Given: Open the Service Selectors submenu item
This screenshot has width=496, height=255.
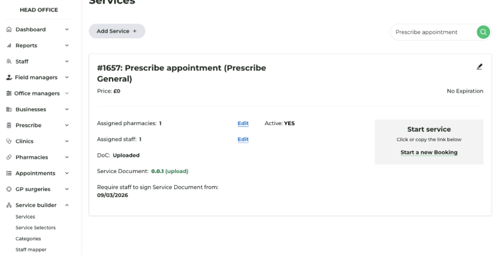Looking at the screenshot, I should [x=35, y=227].
